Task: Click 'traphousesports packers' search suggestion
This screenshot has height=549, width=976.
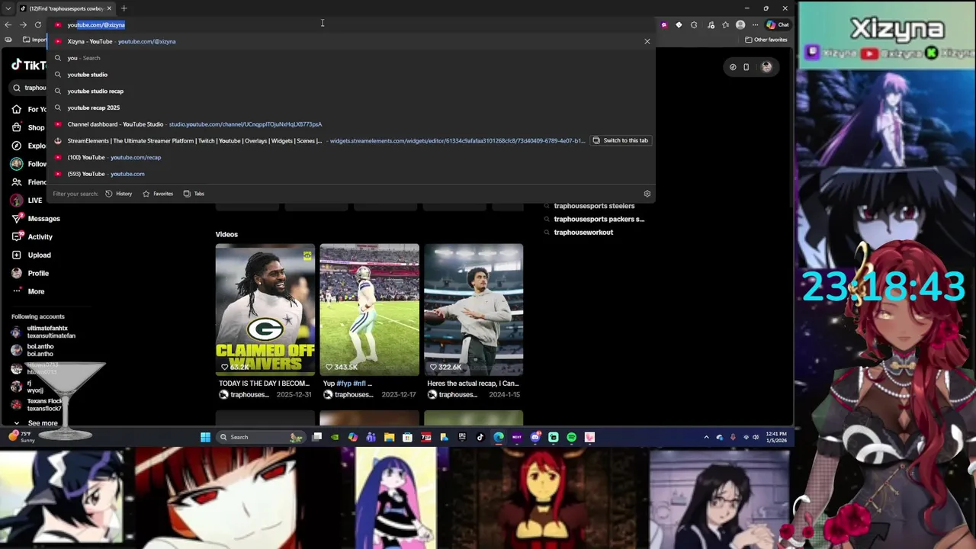Action: 599,219
